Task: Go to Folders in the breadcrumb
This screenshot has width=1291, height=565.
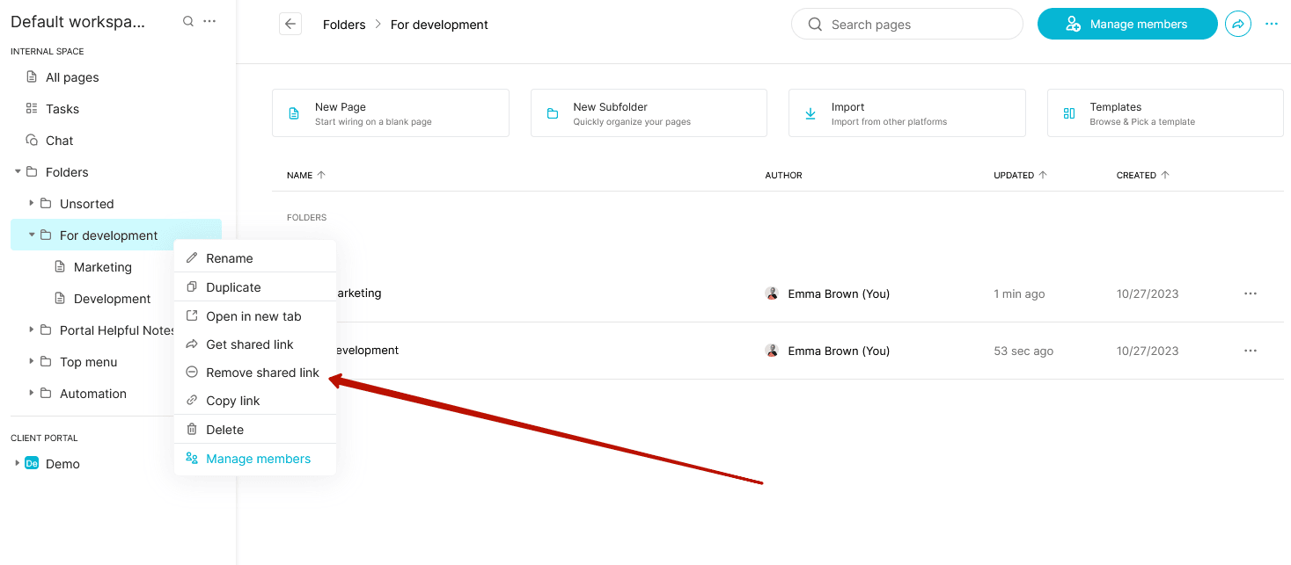Action: (344, 25)
